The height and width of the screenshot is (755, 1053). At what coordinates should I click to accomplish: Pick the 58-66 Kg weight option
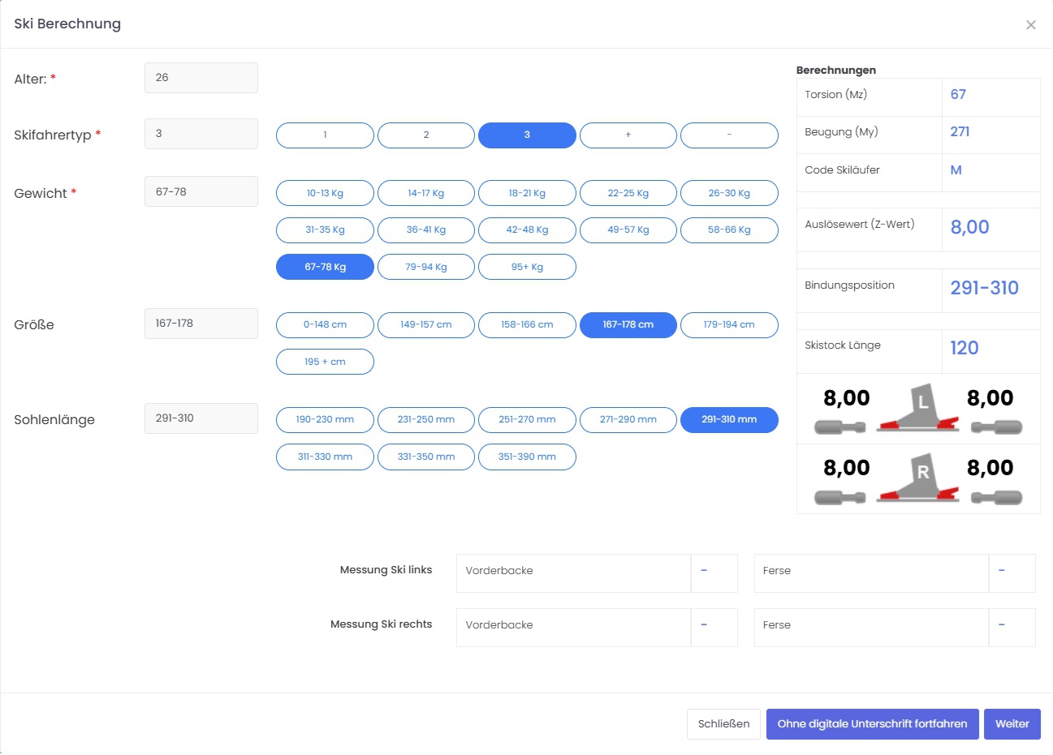[x=728, y=230]
